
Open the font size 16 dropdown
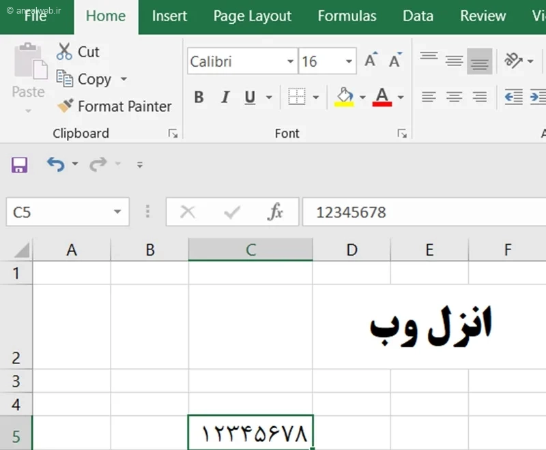click(x=349, y=61)
